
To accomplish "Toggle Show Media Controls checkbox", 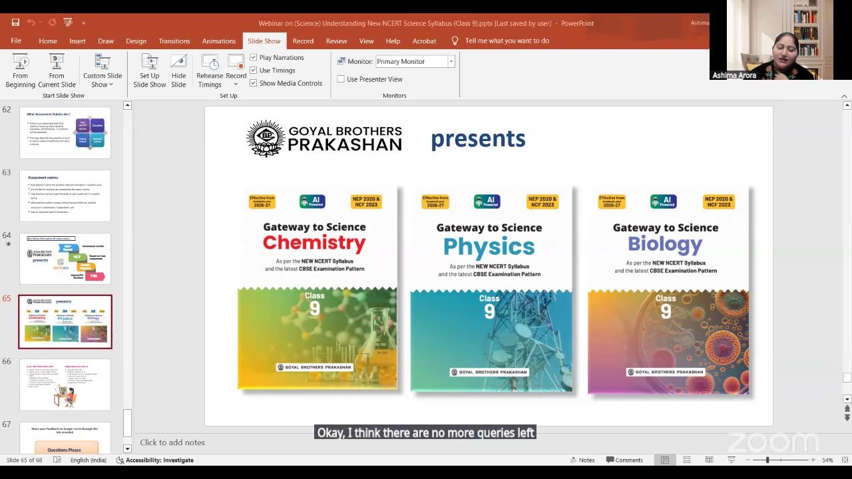I will (253, 83).
